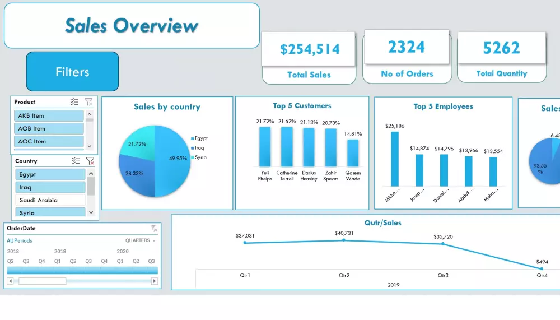The image size is (560, 320).
Task: Toggle Syria country filter item
Action: tap(50, 212)
